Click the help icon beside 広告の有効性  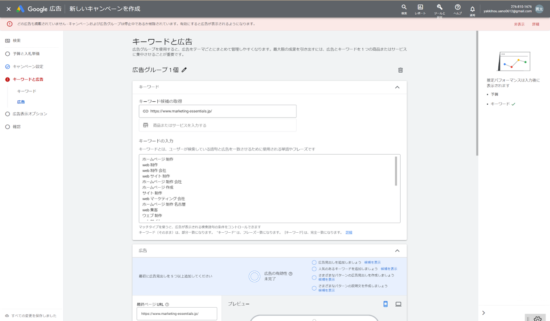click(x=291, y=274)
